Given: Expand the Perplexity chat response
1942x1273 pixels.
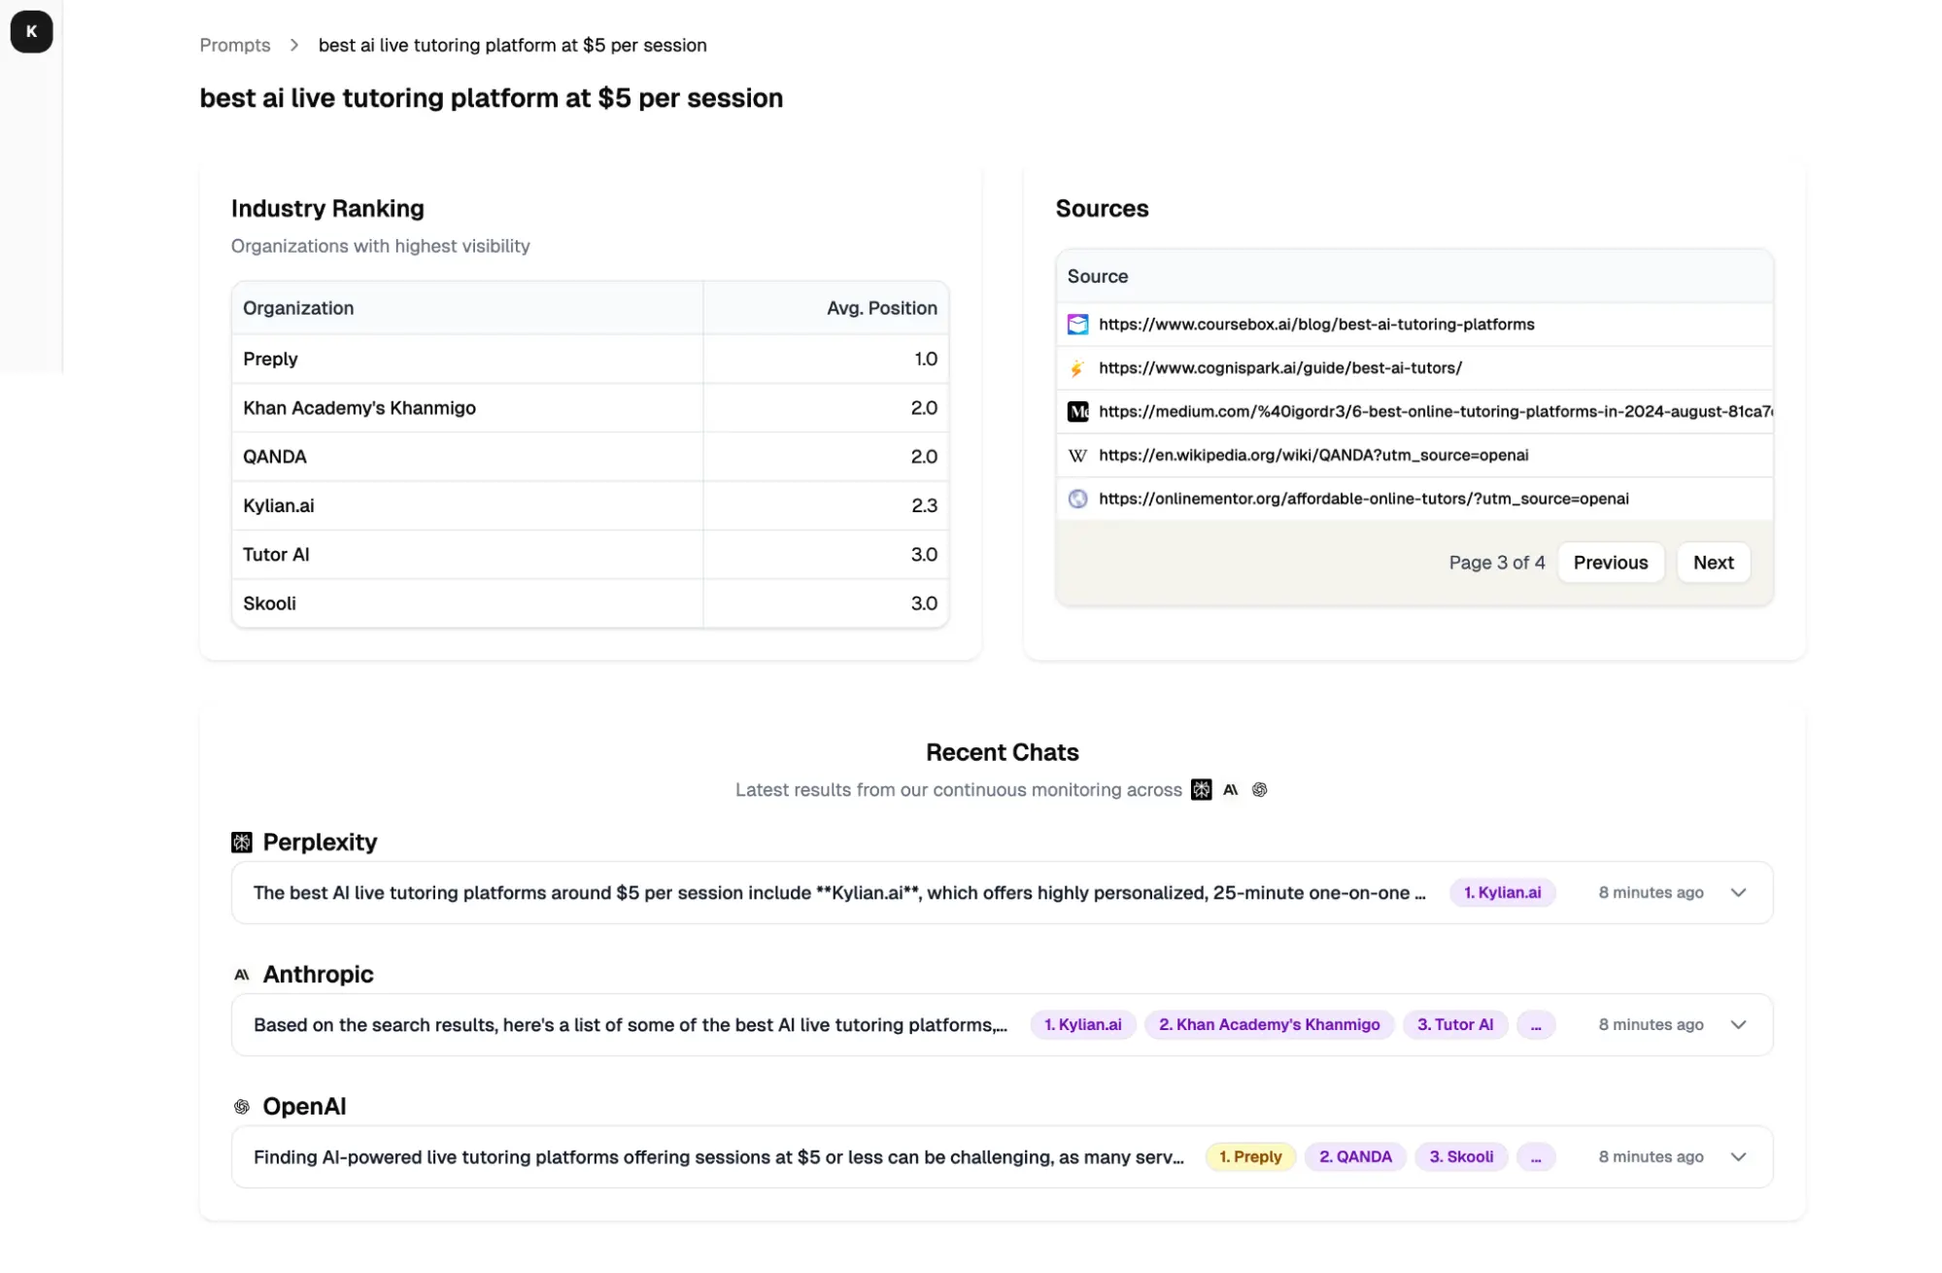Looking at the screenshot, I should [1738, 892].
